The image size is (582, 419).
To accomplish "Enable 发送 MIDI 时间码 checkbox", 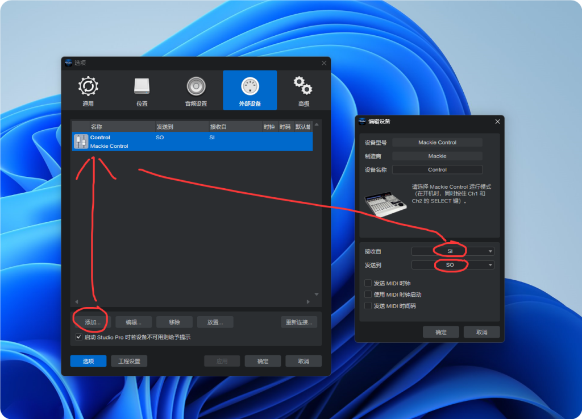I will [x=368, y=306].
